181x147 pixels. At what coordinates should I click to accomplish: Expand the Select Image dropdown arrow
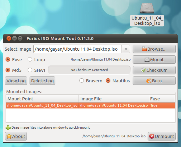126,49
